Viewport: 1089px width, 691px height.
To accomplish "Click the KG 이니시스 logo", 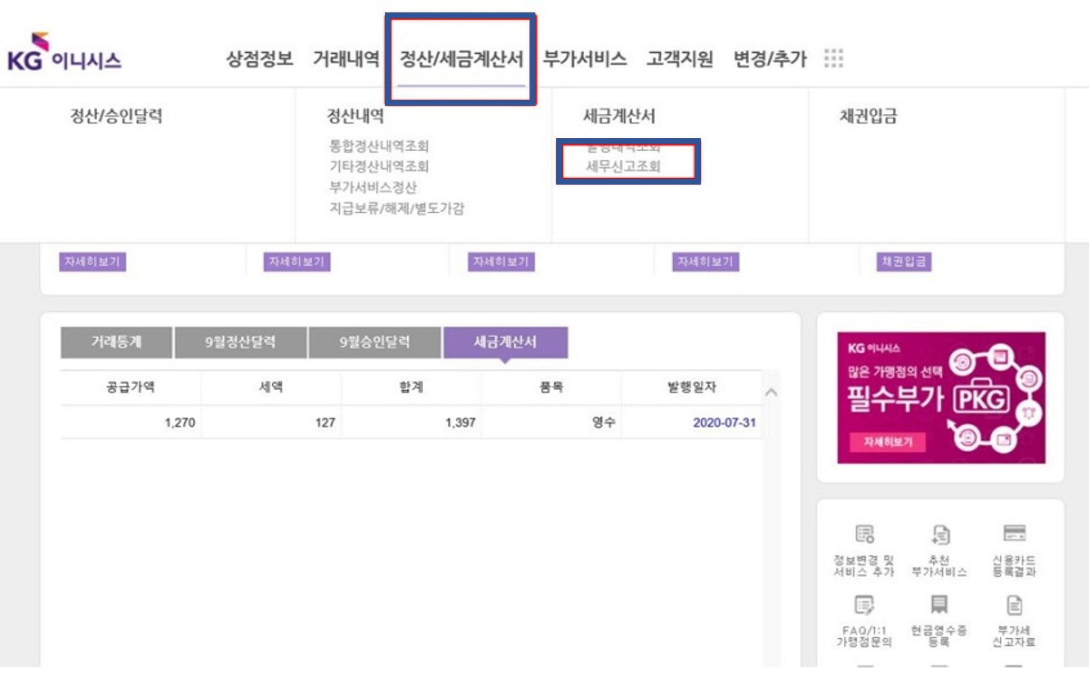I will pos(64,53).
